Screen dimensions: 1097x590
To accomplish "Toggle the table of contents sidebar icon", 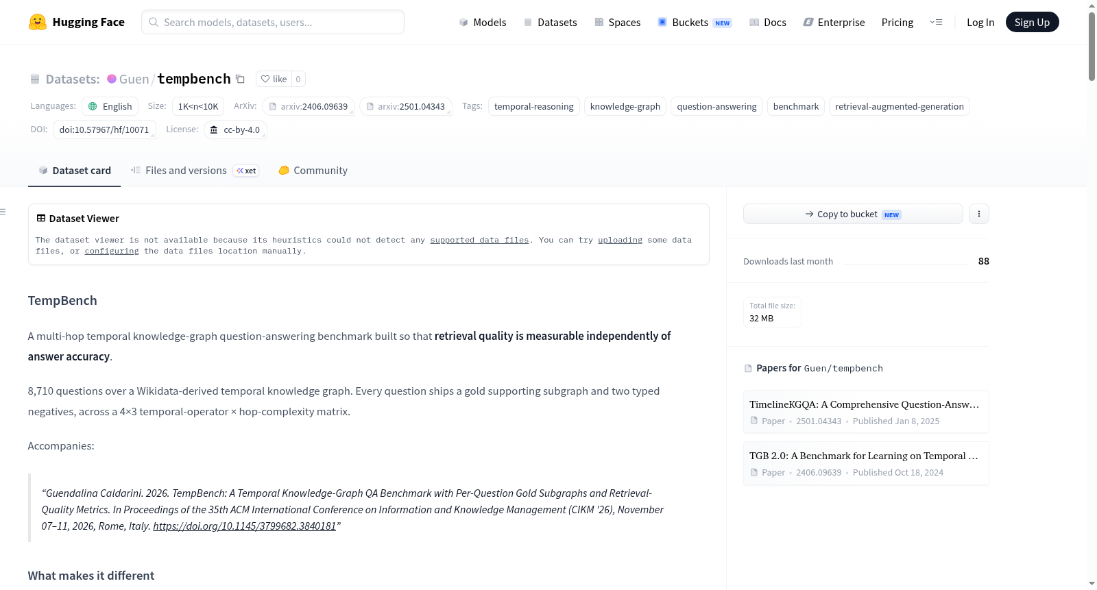I will tap(3, 212).
